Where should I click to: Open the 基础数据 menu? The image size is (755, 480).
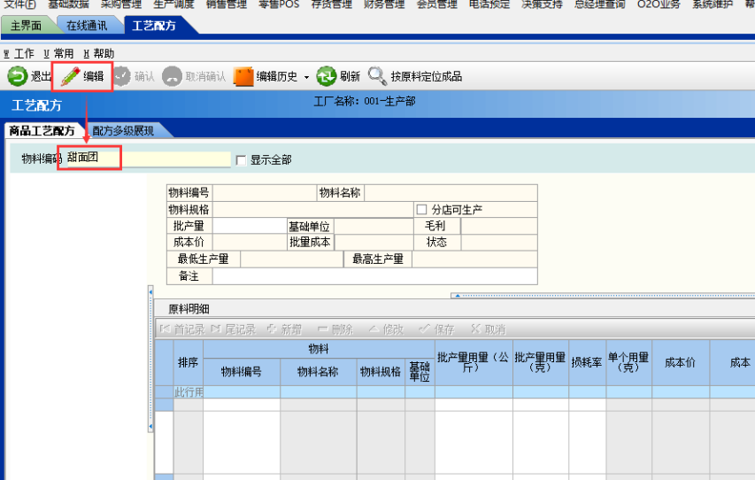(68, 4)
